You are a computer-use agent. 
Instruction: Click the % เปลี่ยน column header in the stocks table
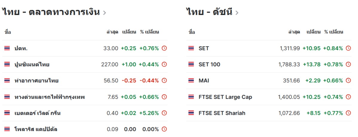point(149,32)
